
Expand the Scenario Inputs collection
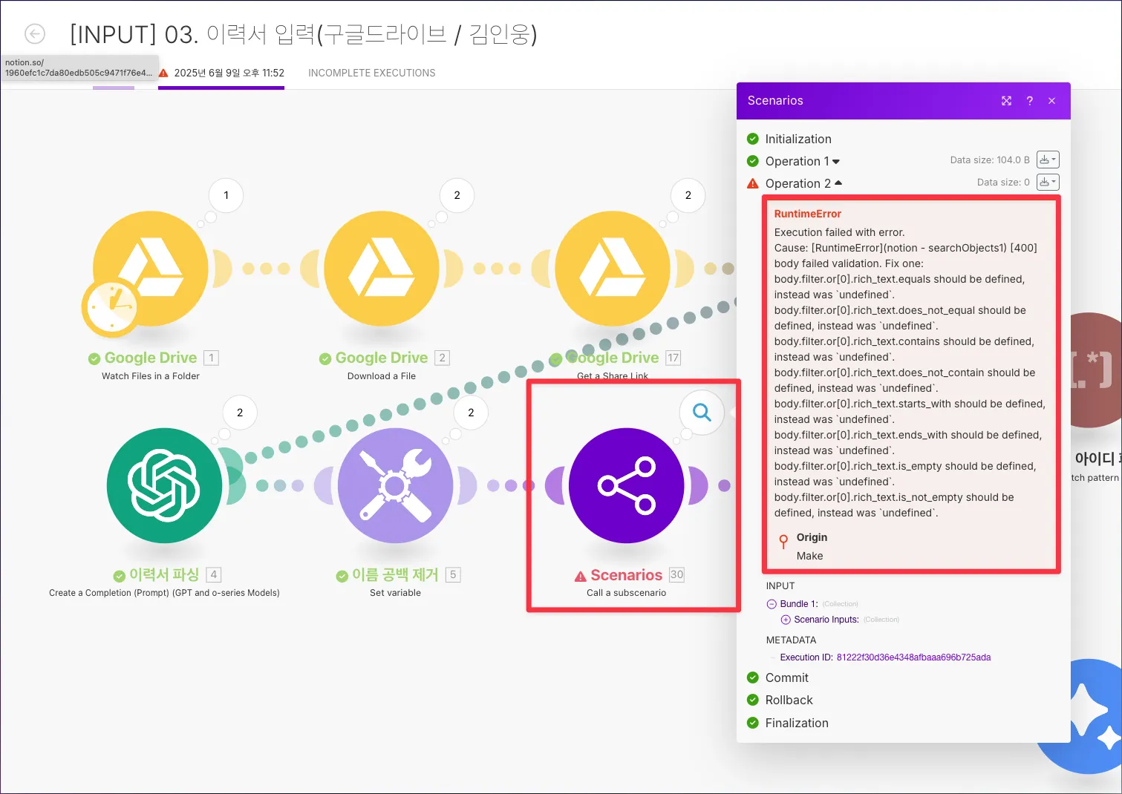pos(786,620)
